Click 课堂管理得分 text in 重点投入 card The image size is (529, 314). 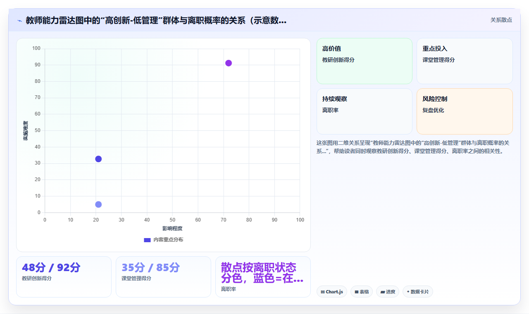click(438, 60)
